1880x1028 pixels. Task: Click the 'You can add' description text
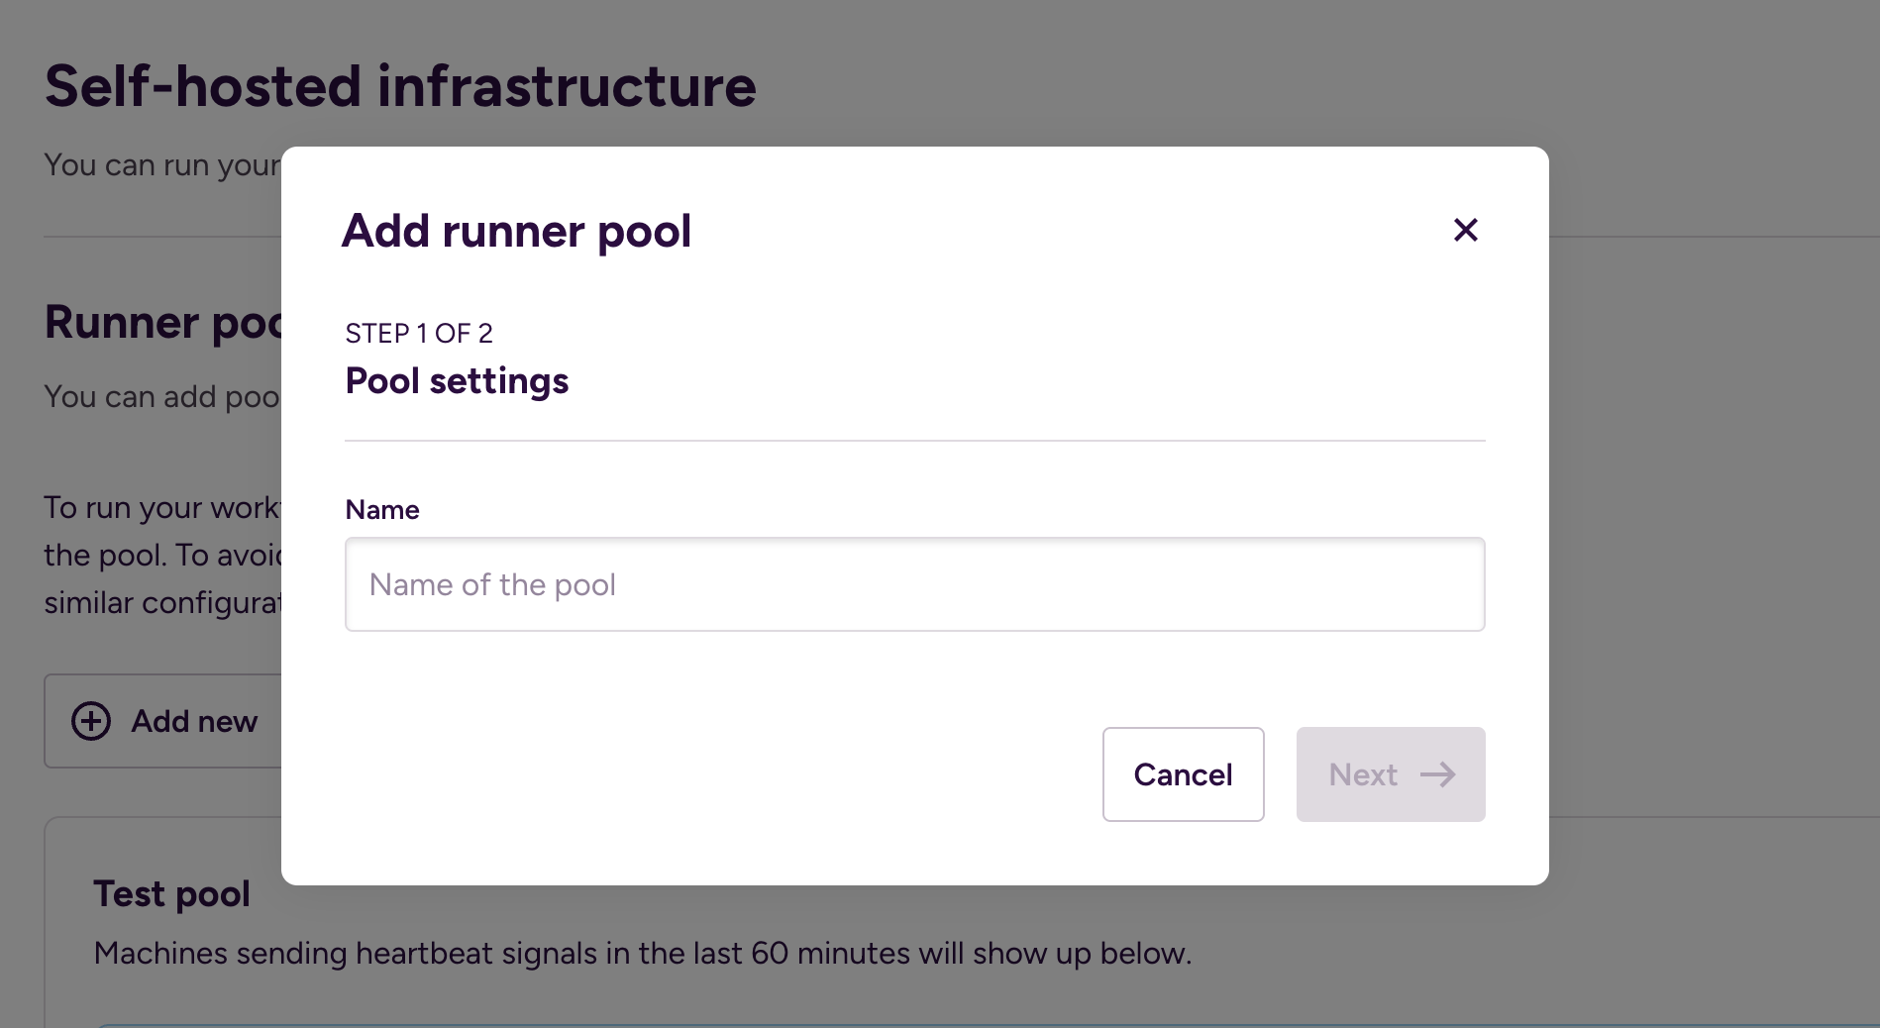[x=161, y=397]
